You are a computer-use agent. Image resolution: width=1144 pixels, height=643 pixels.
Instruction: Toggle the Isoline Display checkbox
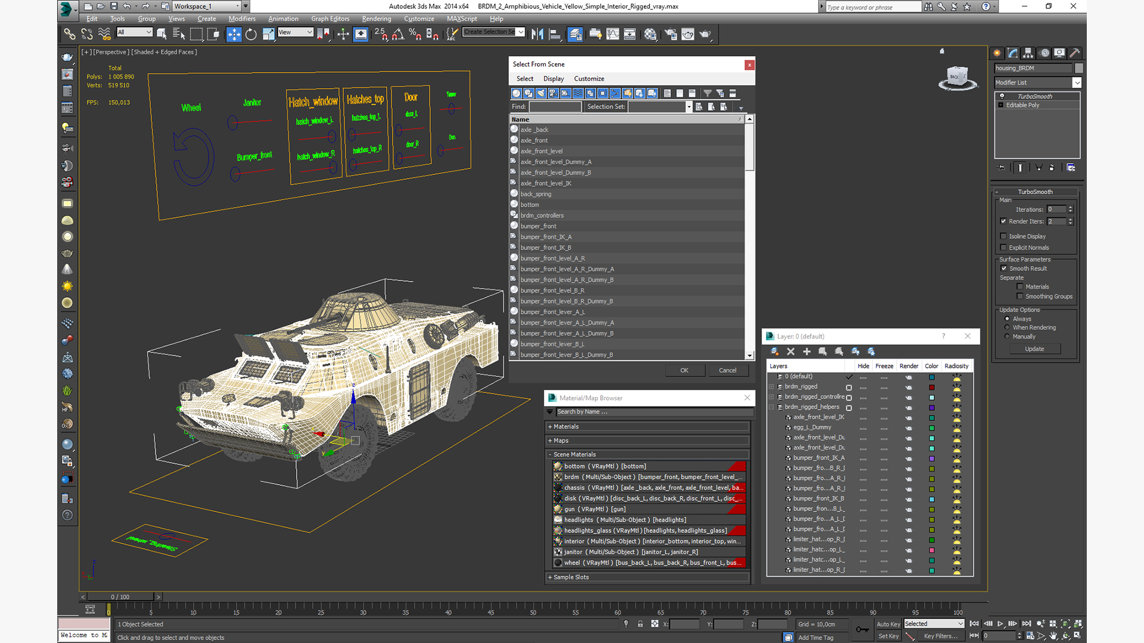[1003, 236]
